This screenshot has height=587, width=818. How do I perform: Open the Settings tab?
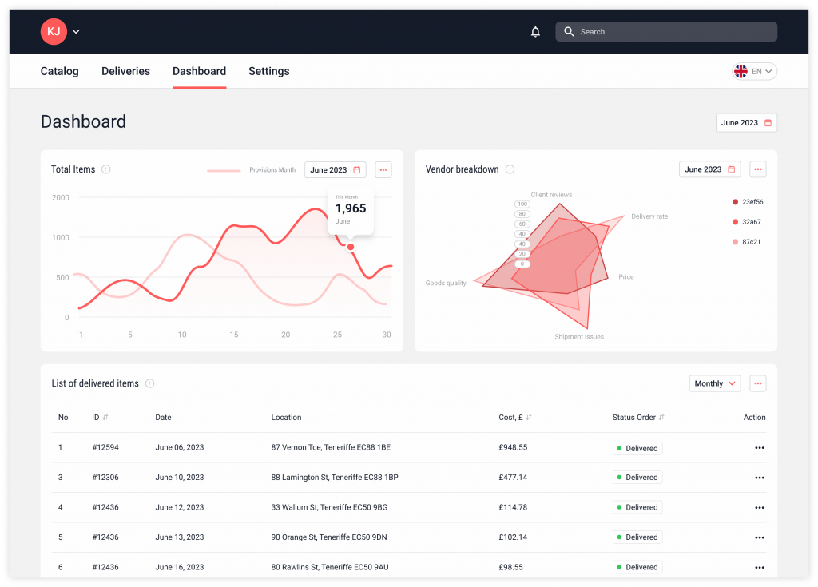[268, 71]
